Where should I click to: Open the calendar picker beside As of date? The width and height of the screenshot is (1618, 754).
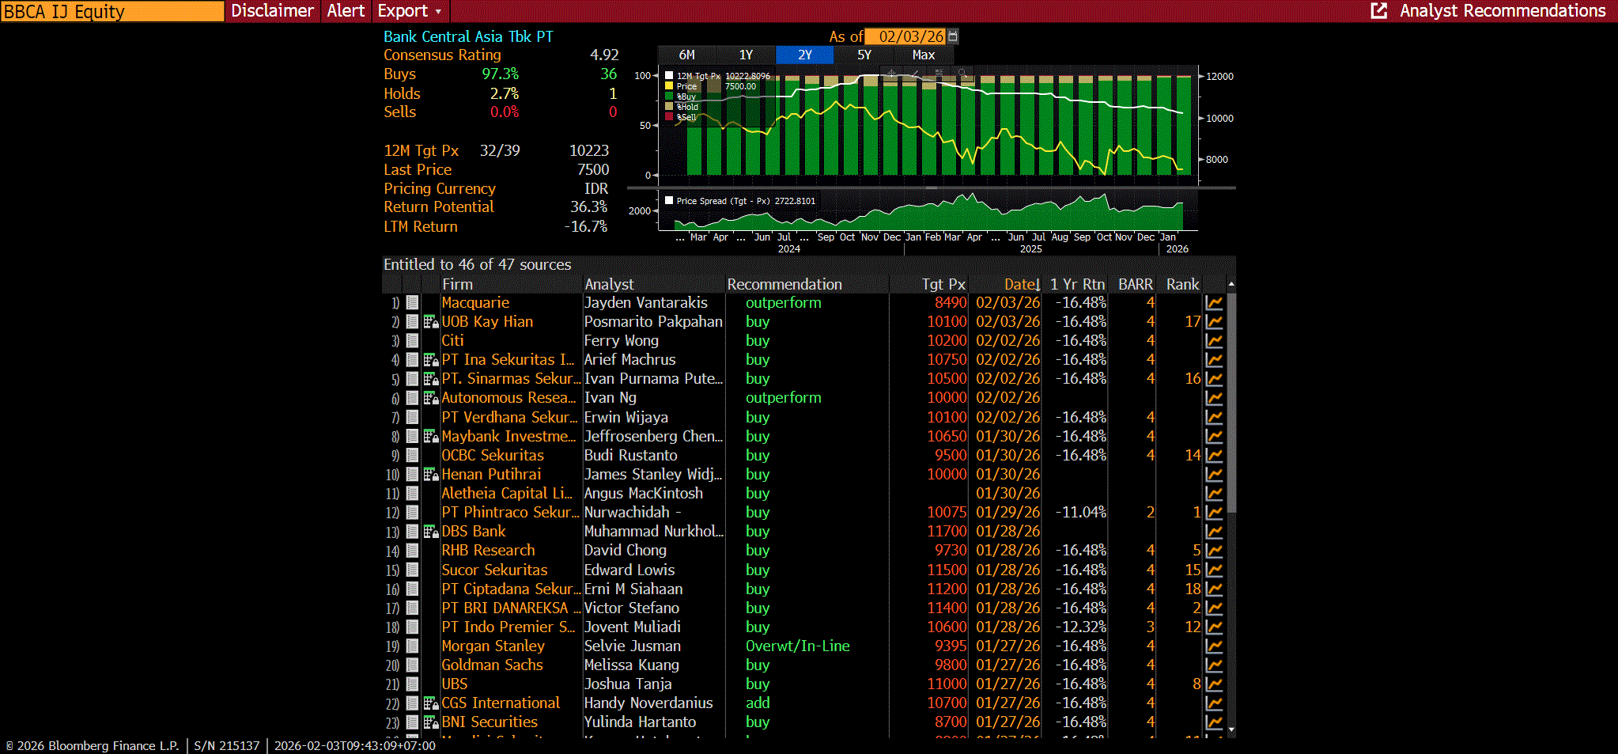pyautogui.click(x=953, y=36)
